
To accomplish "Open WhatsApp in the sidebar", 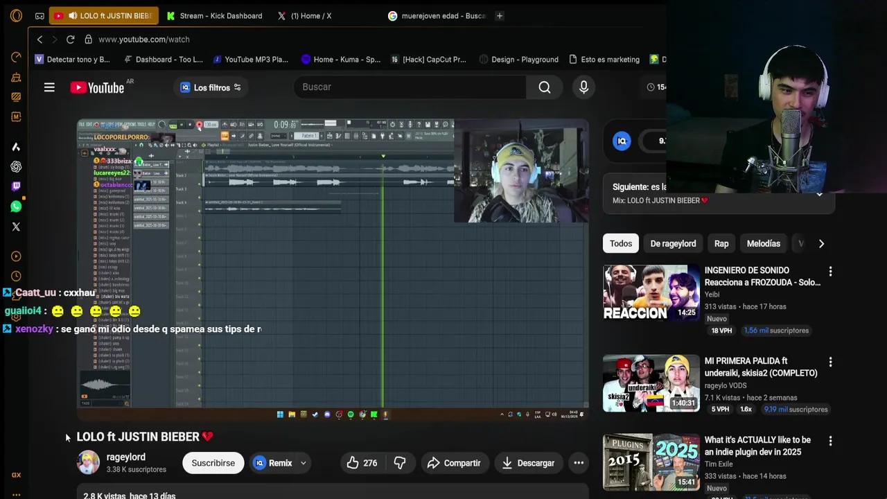I will click(x=16, y=207).
